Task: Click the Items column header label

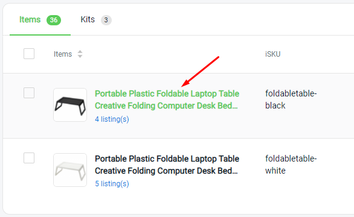Action: coord(63,54)
